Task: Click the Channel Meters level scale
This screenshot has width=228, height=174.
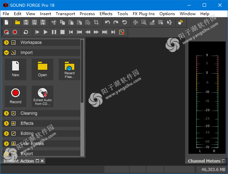Action: [x=207, y=101]
